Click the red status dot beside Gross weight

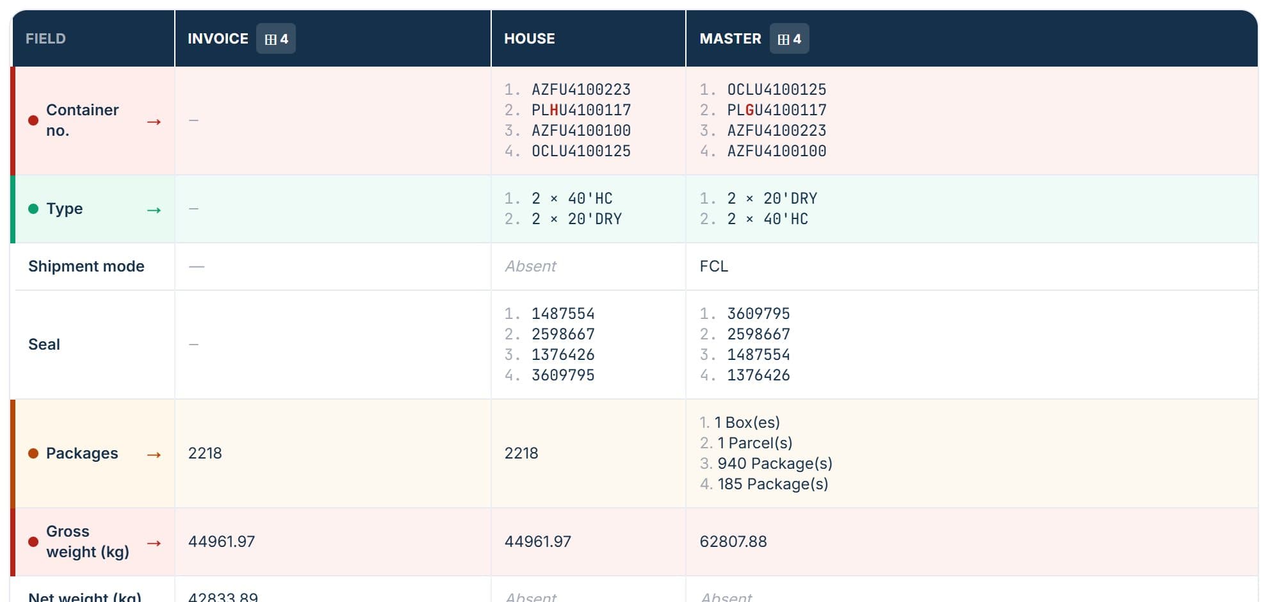pos(33,542)
